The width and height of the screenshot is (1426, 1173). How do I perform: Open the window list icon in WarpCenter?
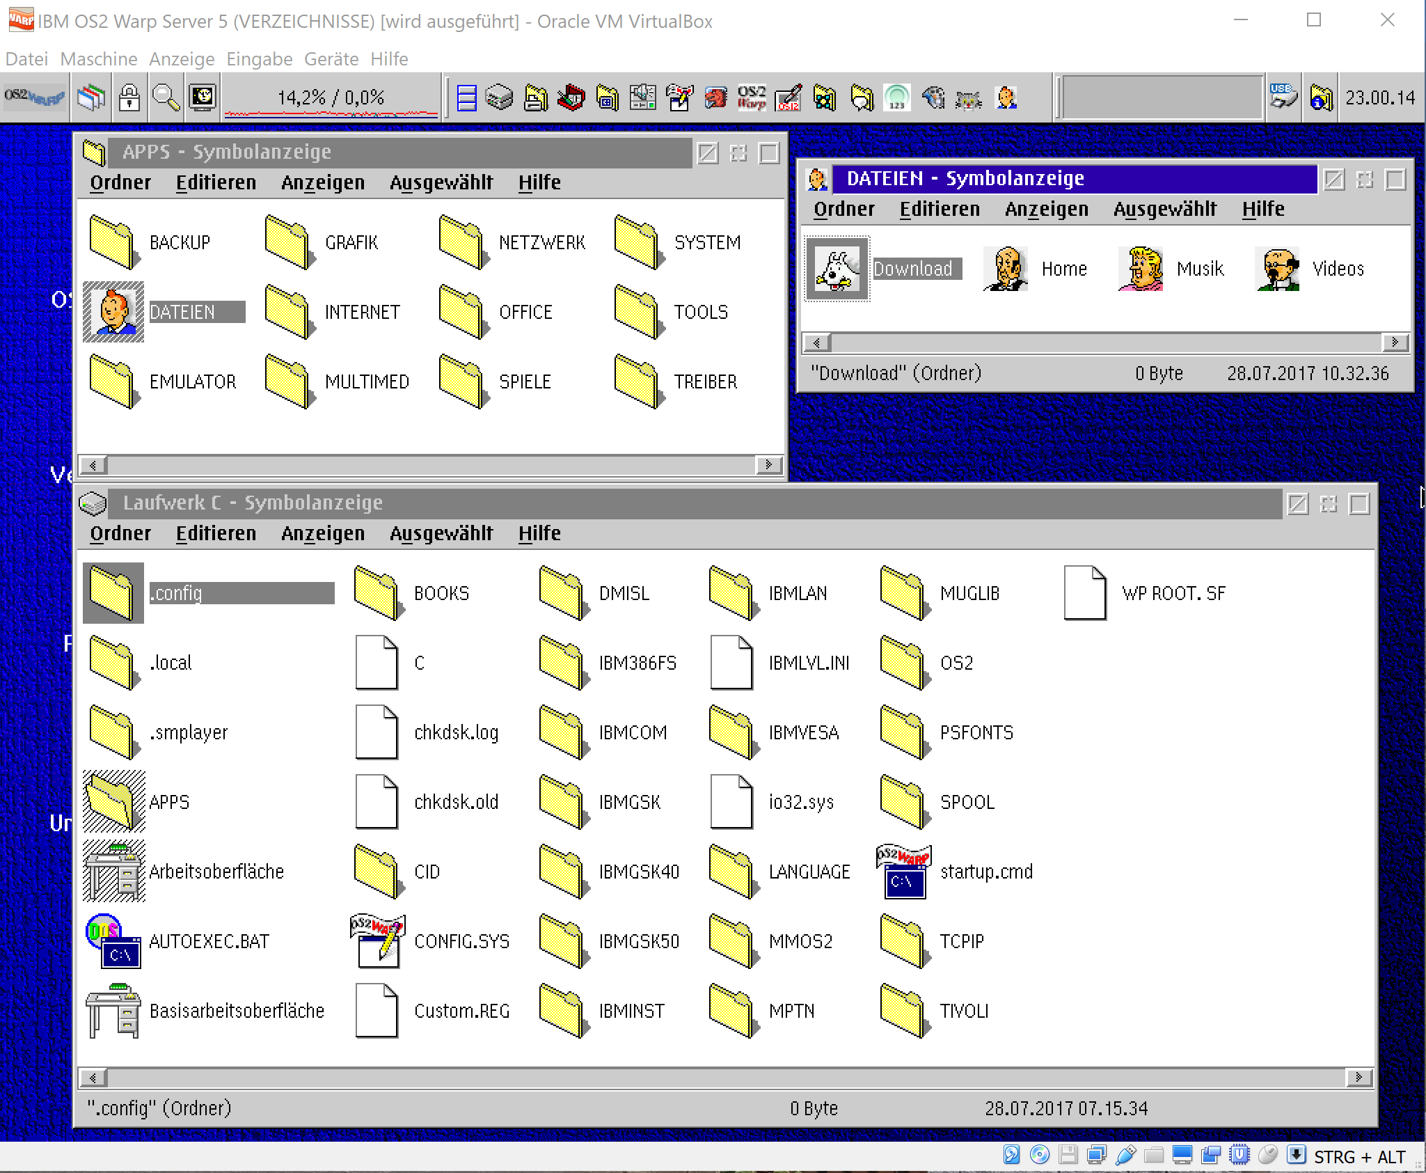tap(92, 97)
